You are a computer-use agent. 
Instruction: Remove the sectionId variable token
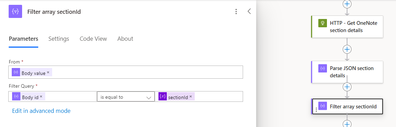point(191,96)
